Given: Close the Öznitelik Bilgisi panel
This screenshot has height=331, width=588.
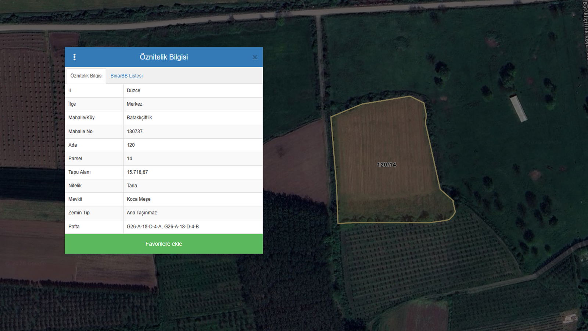Looking at the screenshot, I should pyautogui.click(x=255, y=57).
